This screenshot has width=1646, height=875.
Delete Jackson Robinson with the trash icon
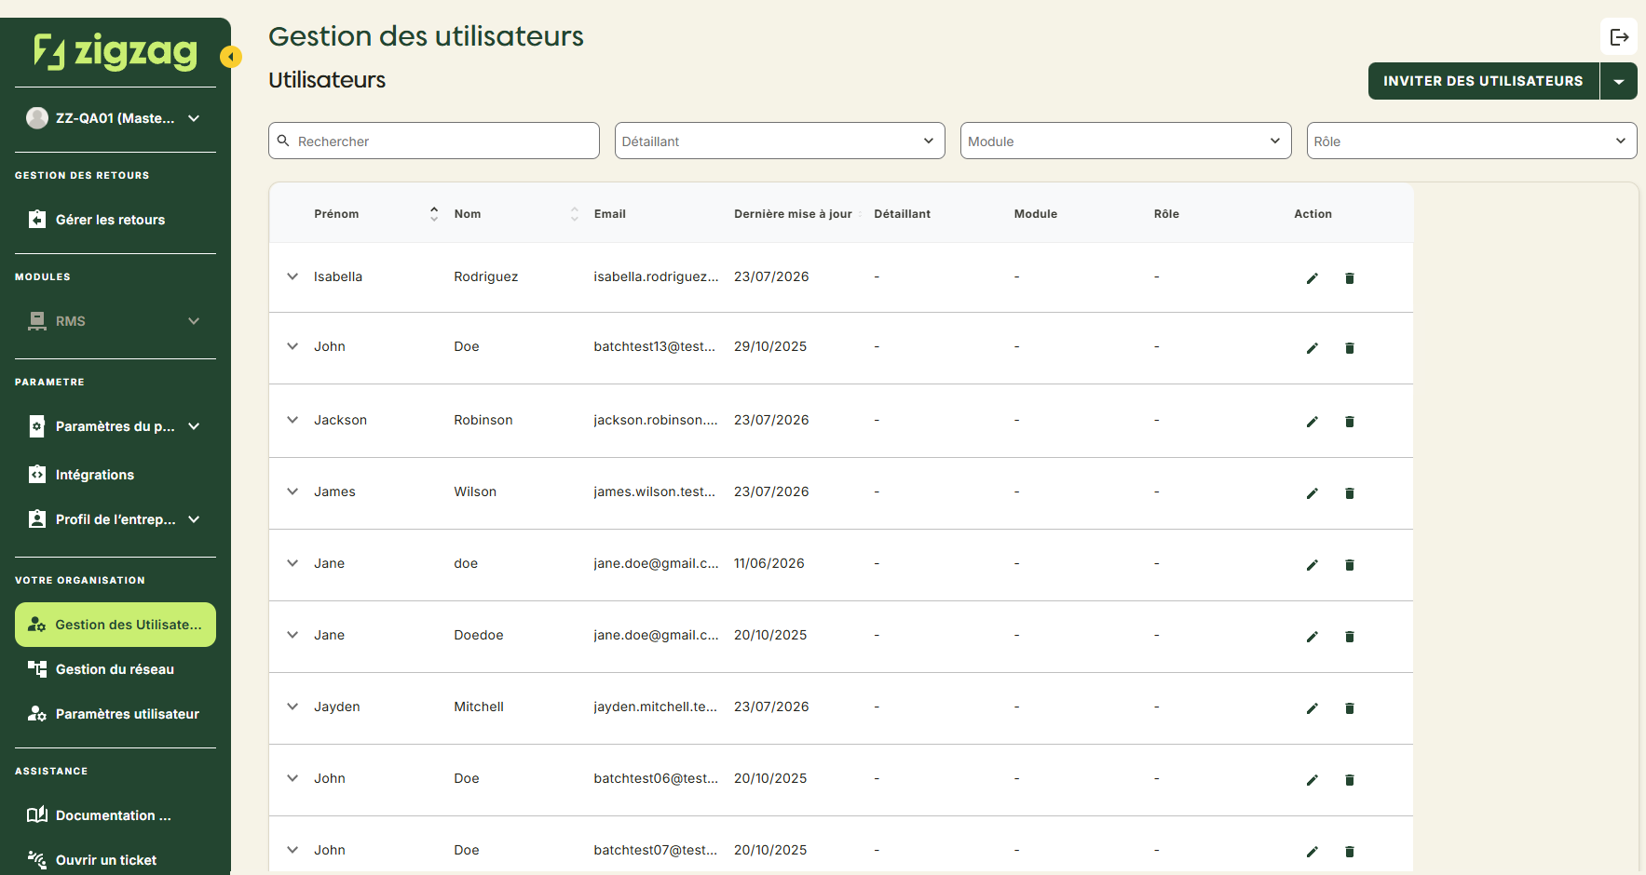pyautogui.click(x=1349, y=422)
